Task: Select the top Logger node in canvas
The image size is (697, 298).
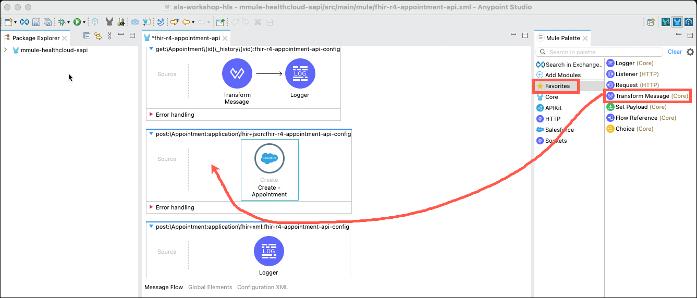Action: click(x=300, y=78)
